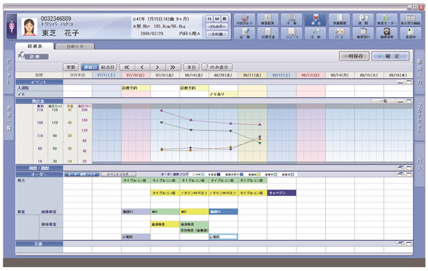Viewport: 428px width, 271px height.
Task: Click the patient photo thumbnail
Action: (29, 27)
